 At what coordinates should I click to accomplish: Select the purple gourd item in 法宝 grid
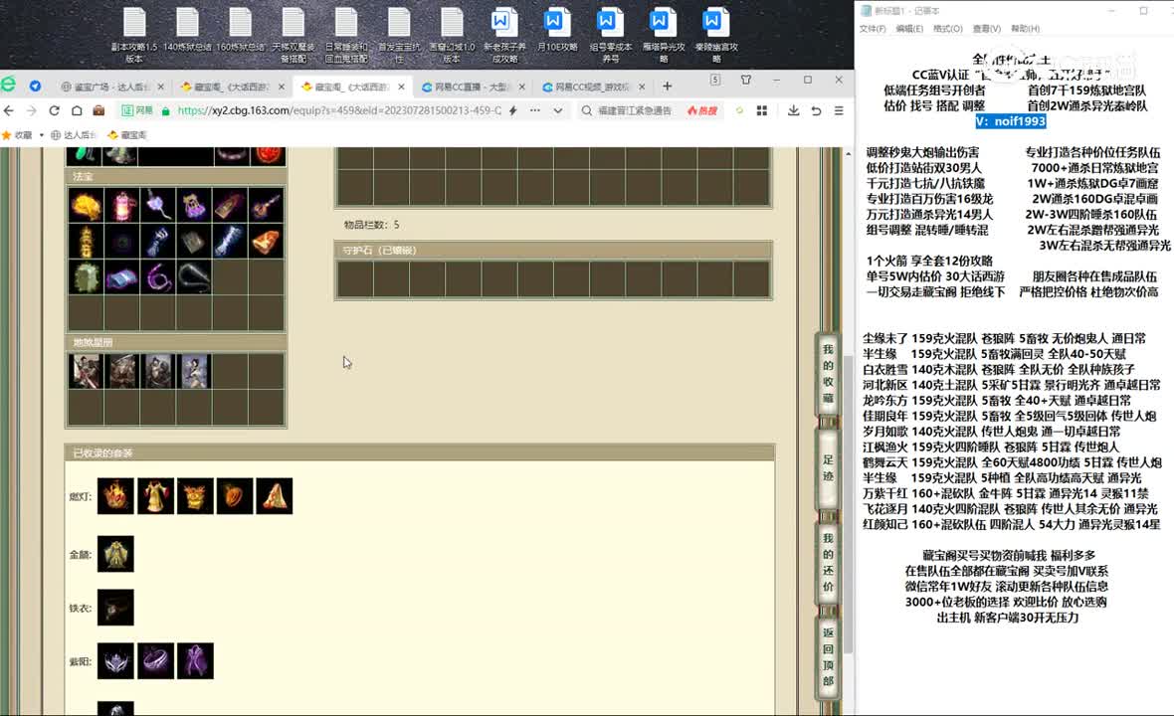tap(194, 206)
